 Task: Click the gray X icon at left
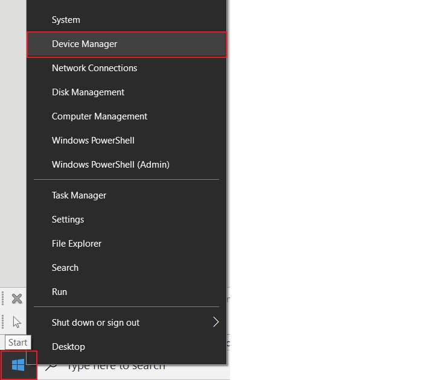point(17,299)
